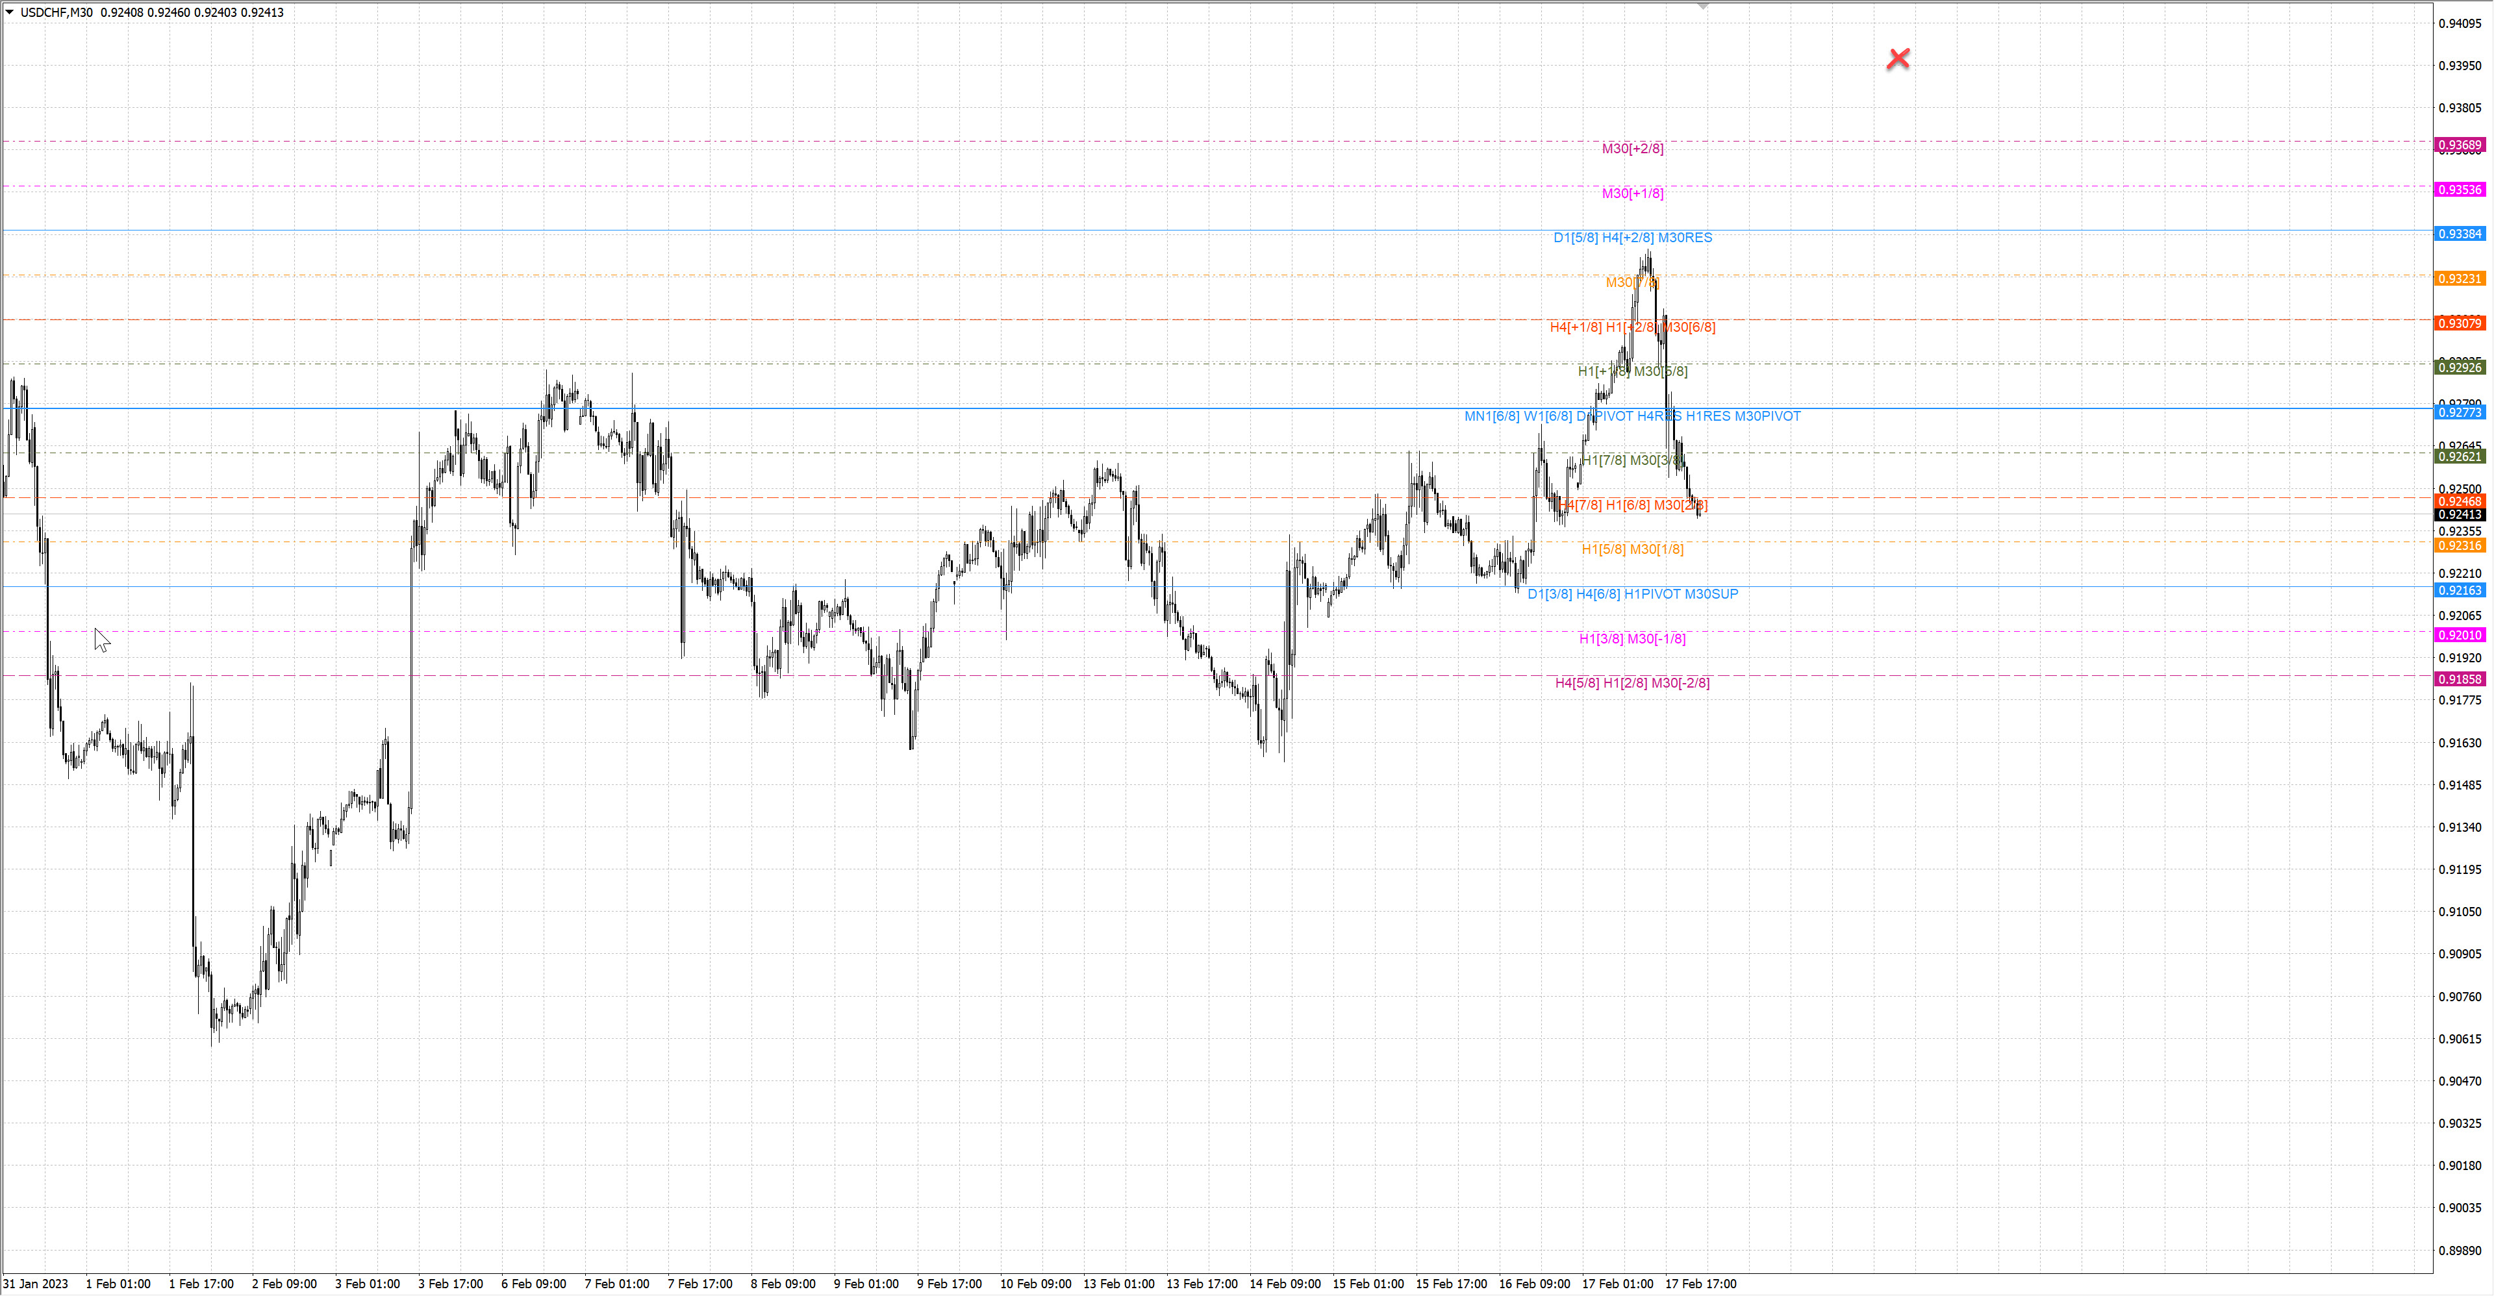Image resolution: width=2494 pixels, height=1296 pixels.
Task: Click the red X icon on chart
Action: 1898,59
